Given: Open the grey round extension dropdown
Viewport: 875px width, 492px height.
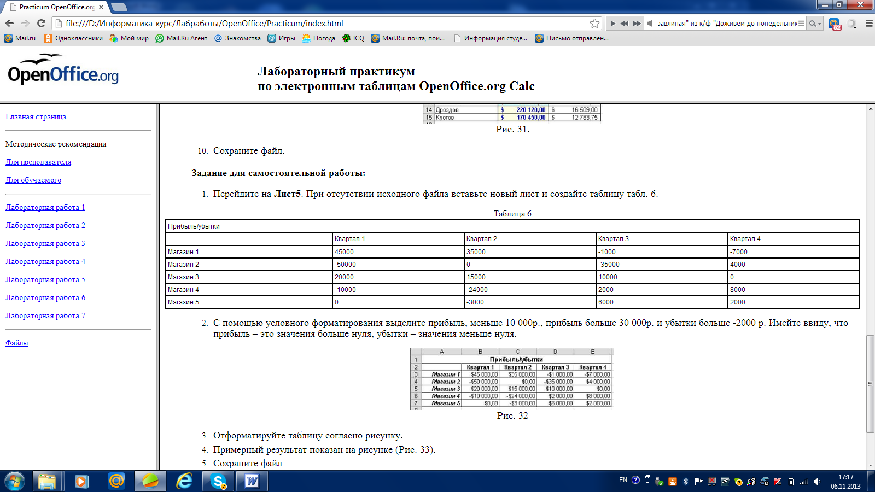Looking at the screenshot, I should (x=851, y=24).
